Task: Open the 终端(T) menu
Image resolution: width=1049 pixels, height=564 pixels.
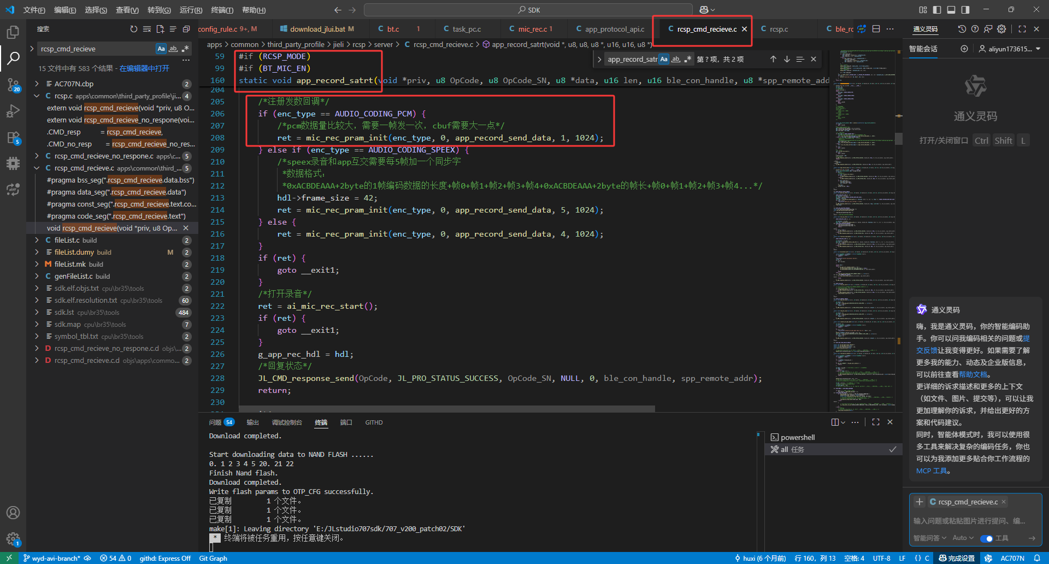Action: pyautogui.click(x=222, y=10)
